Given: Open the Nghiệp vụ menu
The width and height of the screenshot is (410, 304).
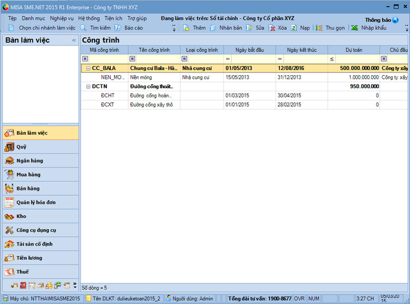Looking at the screenshot, I should tap(62, 19).
